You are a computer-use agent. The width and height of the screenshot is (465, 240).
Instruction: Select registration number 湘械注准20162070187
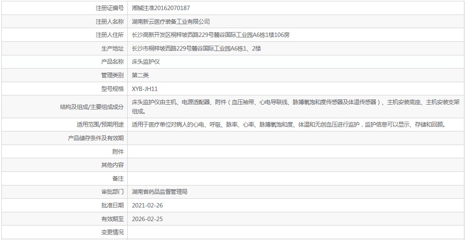point(161,8)
